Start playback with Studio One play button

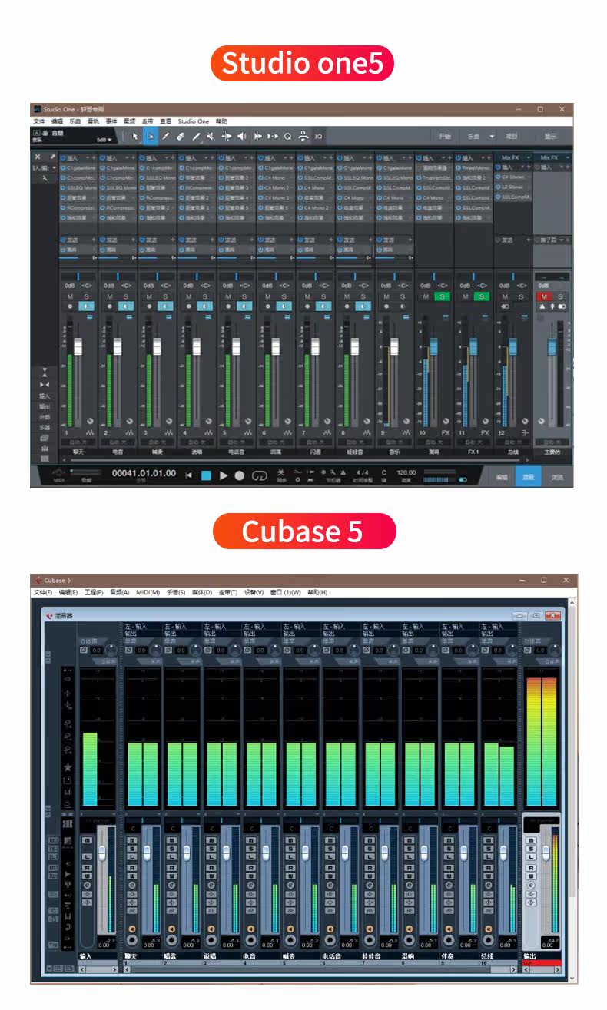tap(224, 475)
